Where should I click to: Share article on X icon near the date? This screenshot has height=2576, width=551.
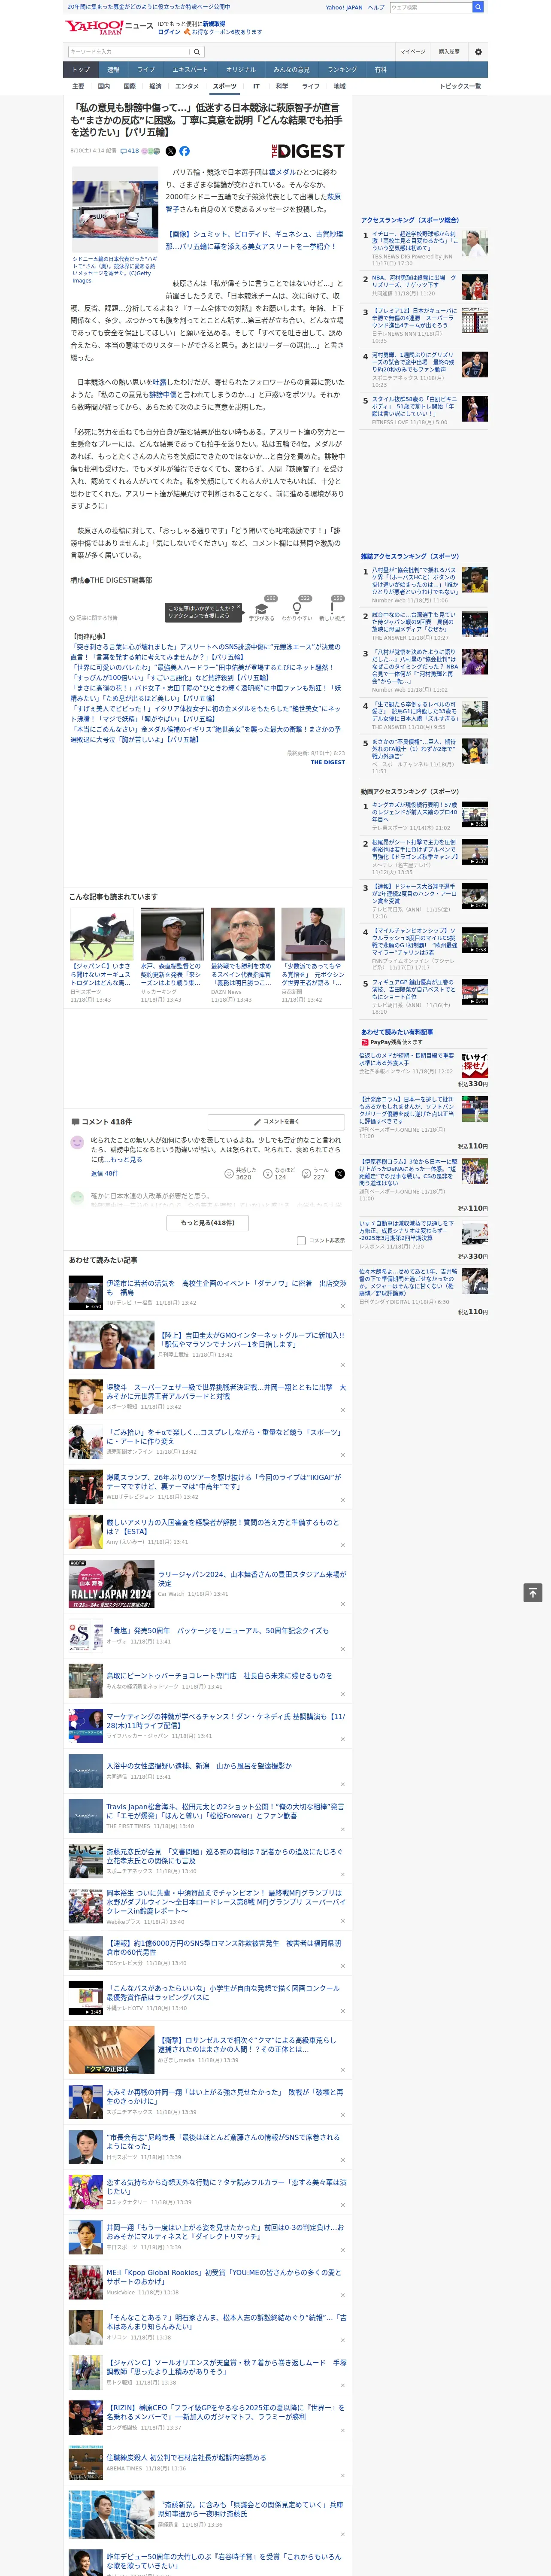coord(170,151)
